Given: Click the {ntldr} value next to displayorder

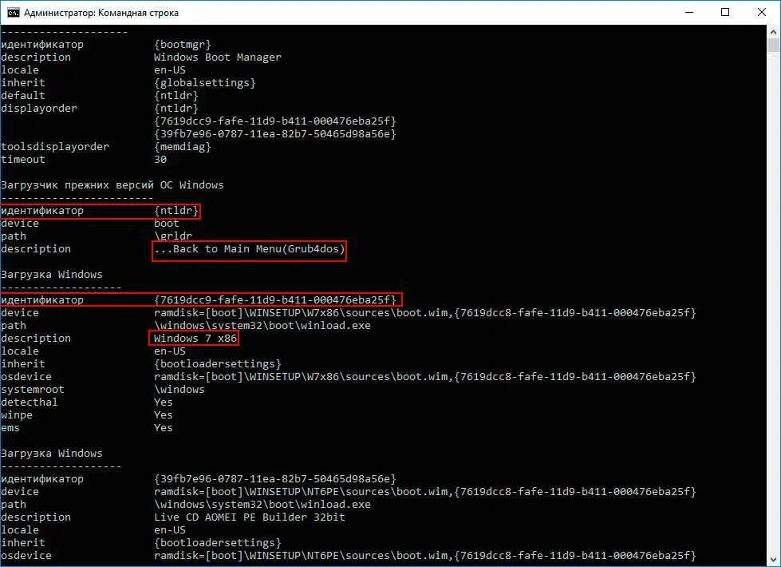Looking at the screenshot, I should (176, 109).
